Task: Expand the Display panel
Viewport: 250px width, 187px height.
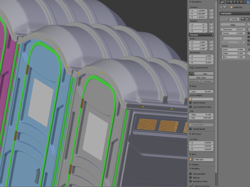Action: coord(190,165)
